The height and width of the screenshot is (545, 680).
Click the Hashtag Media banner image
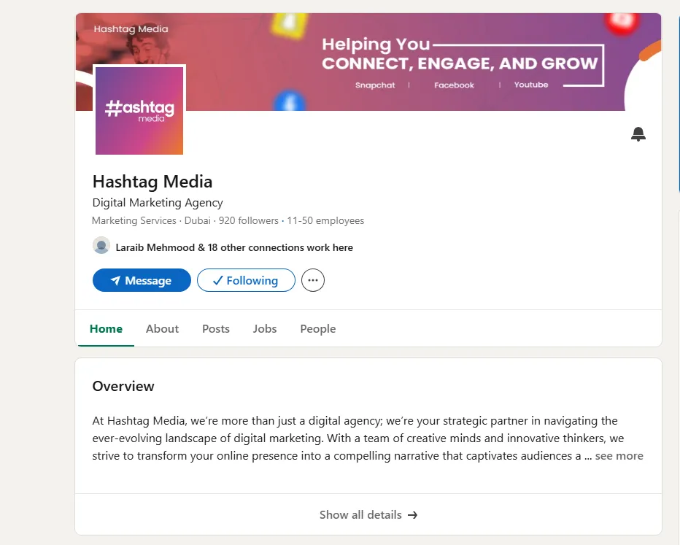click(368, 61)
